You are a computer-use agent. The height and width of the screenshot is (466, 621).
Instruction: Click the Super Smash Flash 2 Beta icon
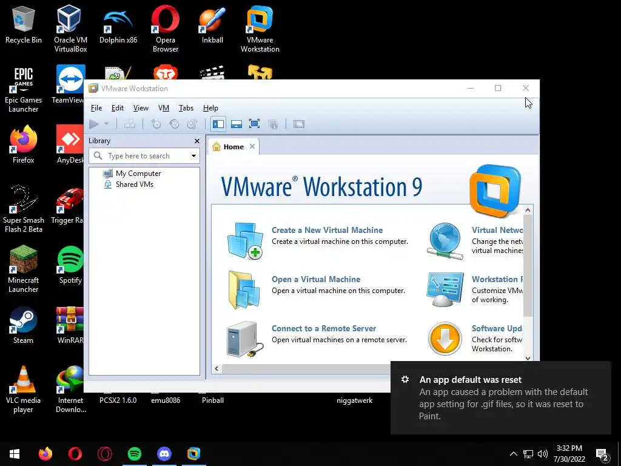coord(24,209)
